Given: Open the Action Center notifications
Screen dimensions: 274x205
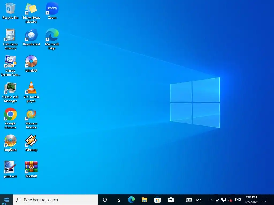Looking at the screenshot, I should pos(265,200).
